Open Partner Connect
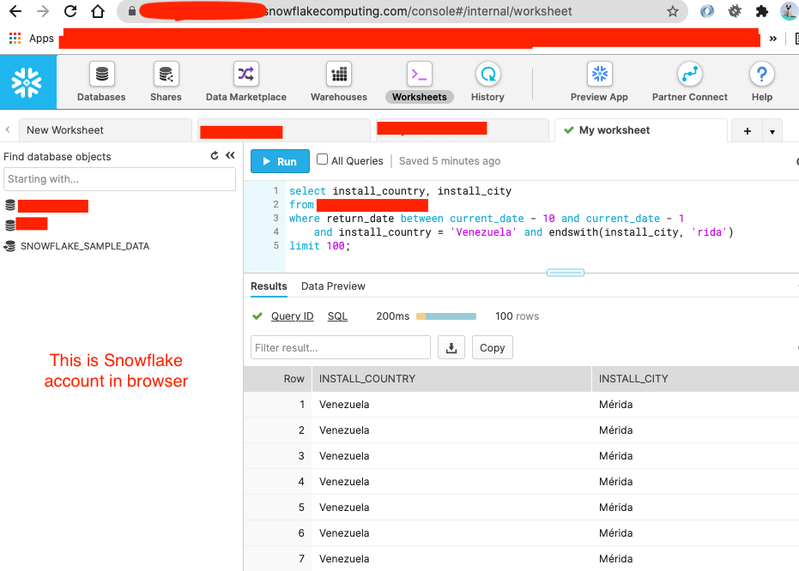799x571 pixels. (x=689, y=81)
